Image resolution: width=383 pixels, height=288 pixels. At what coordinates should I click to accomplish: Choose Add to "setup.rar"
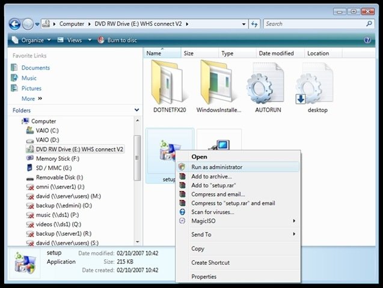[238, 185]
